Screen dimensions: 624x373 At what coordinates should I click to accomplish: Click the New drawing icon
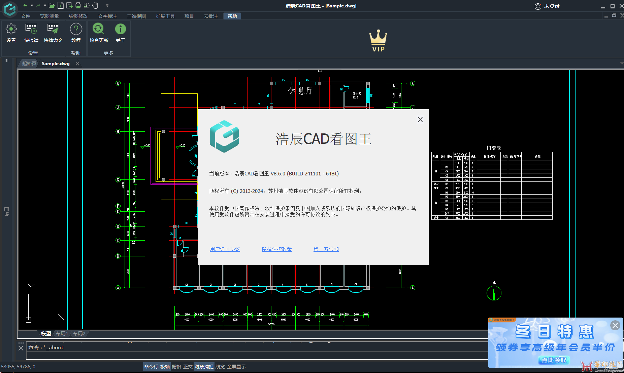61,5
